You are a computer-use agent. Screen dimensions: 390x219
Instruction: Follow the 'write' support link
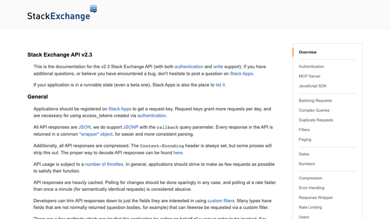tap(218, 67)
